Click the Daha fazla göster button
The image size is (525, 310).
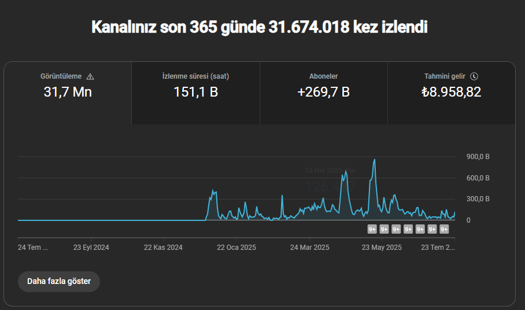[x=59, y=282]
